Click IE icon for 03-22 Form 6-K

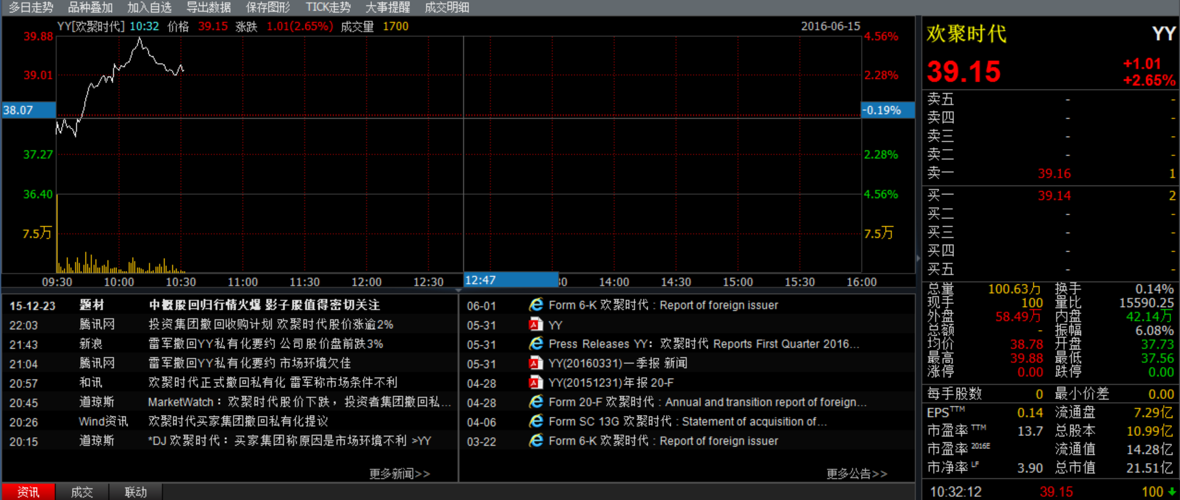[536, 441]
